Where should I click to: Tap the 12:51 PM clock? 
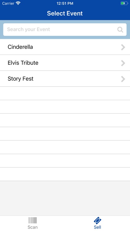point(65,3)
